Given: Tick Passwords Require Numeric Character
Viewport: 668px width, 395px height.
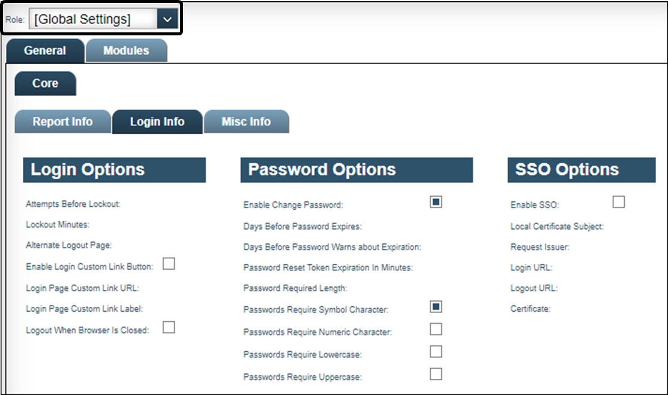Looking at the screenshot, I should click(436, 329).
